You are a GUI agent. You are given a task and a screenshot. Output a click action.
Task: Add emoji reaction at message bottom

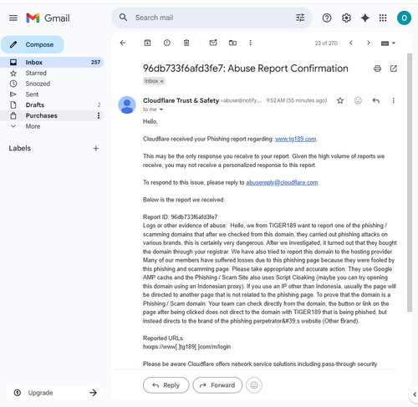254,385
